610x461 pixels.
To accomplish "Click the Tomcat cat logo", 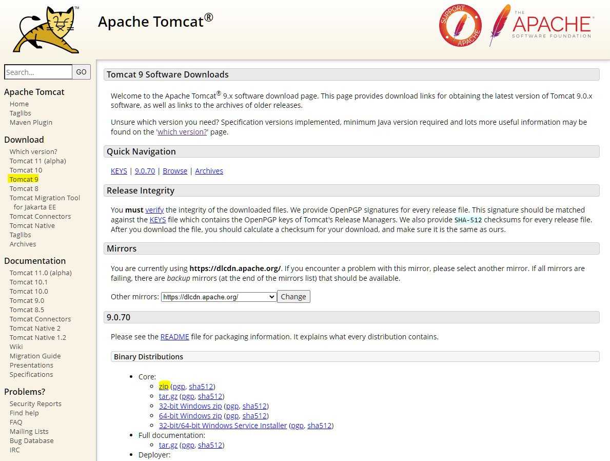I will pyautogui.click(x=46, y=30).
